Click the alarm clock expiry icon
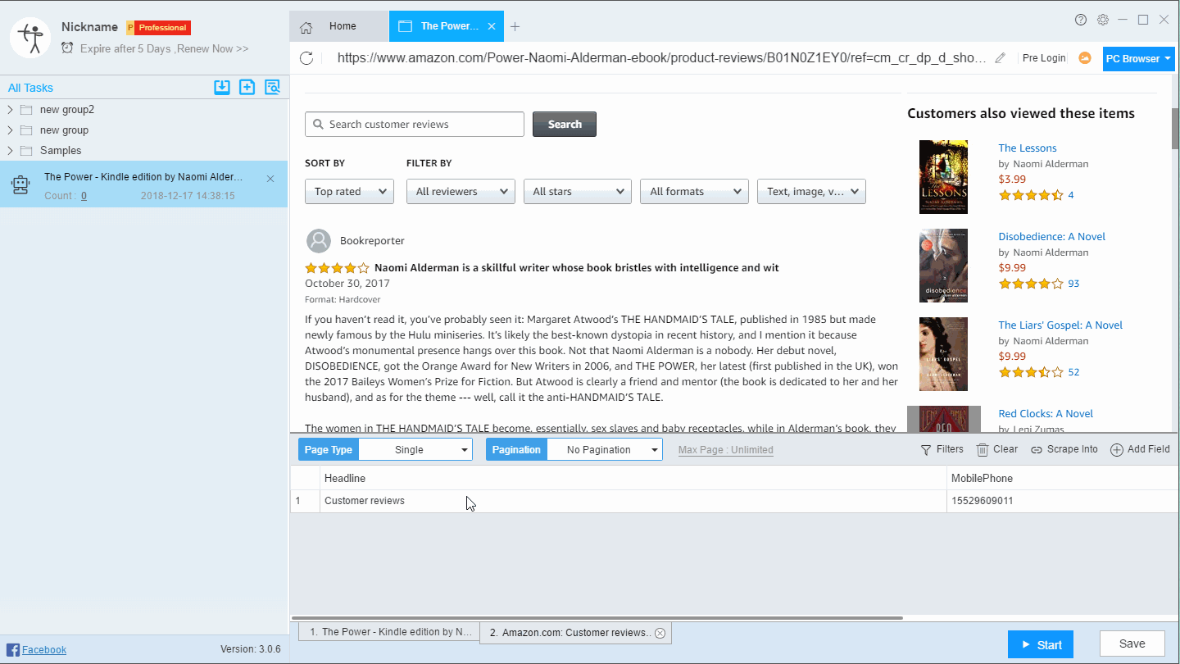 click(x=67, y=48)
